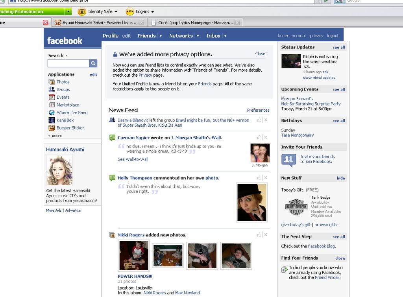Click Invite Your Friends icon

(289, 159)
